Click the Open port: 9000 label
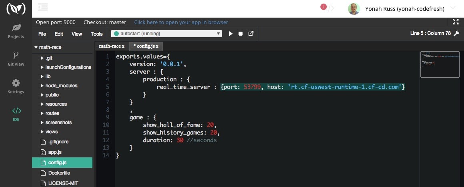This screenshot has width=464, height=187. point(56,22)
